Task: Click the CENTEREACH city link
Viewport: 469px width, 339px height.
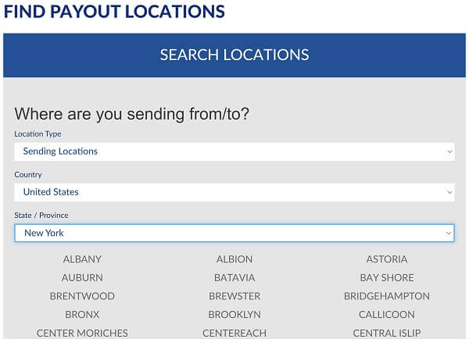Action: coord(234,334)
